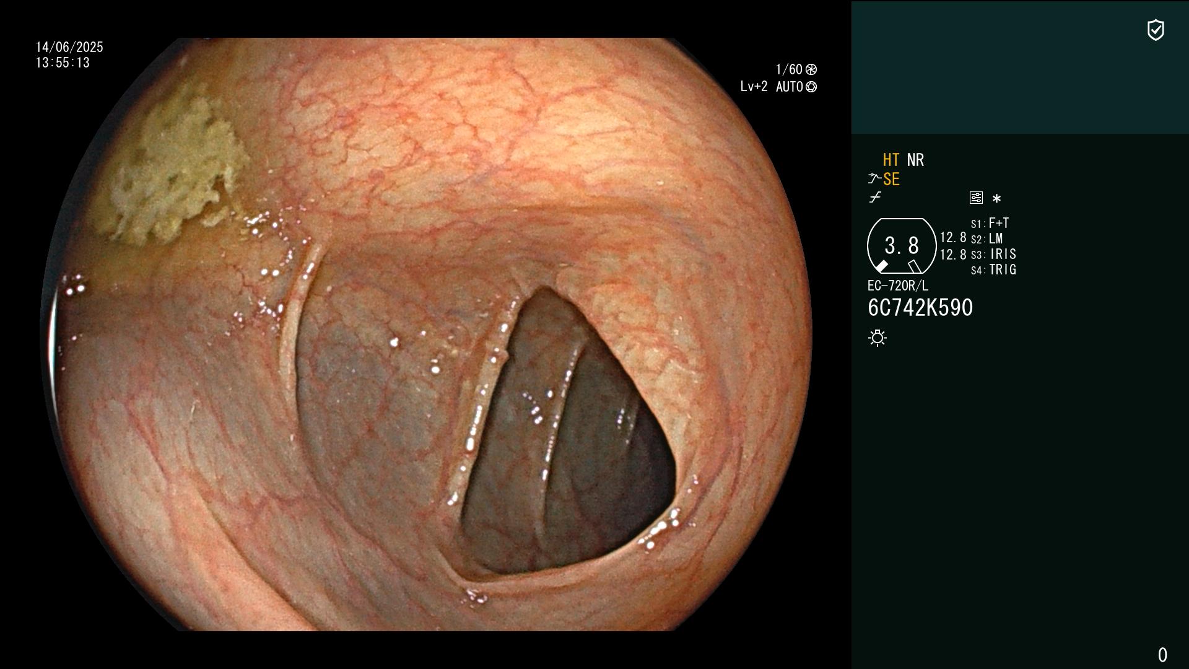
Task: Click the scope tip 3.8 diameter indicator
Action: click(902, 246)
